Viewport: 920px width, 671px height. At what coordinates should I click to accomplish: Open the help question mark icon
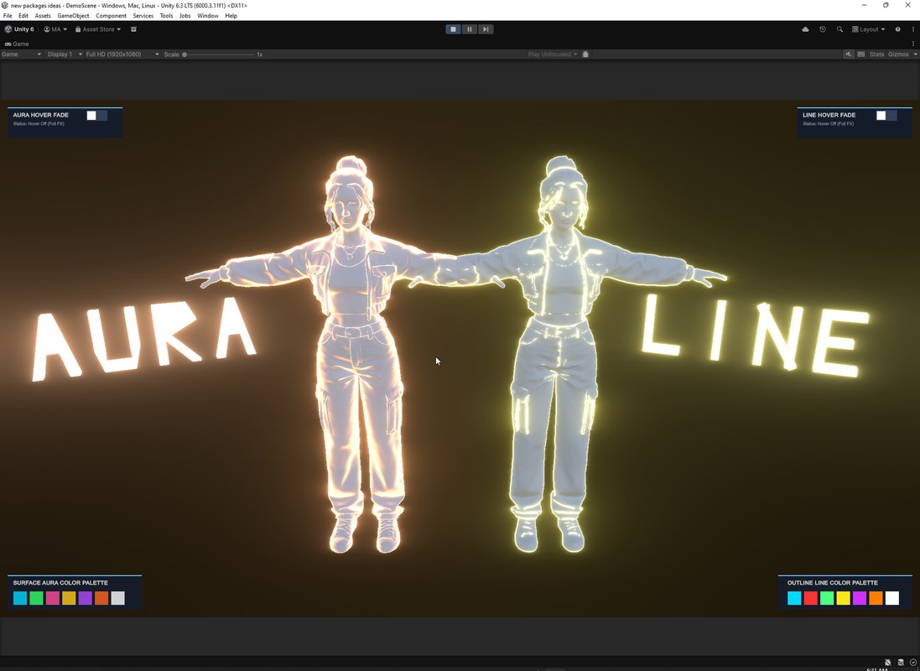click(897, 29)
